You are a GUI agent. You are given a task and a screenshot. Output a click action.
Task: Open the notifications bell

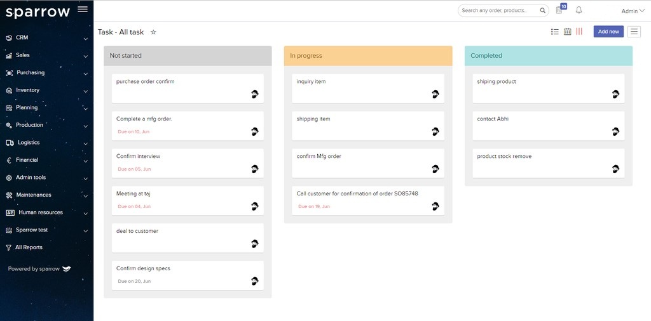pyautogui.click(x=579, y=10)
